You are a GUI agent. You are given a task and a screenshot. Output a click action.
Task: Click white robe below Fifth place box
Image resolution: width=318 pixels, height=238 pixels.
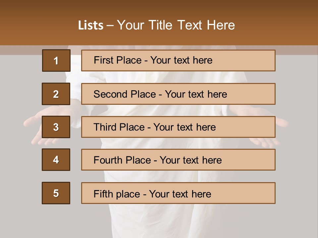click(166, 220)
